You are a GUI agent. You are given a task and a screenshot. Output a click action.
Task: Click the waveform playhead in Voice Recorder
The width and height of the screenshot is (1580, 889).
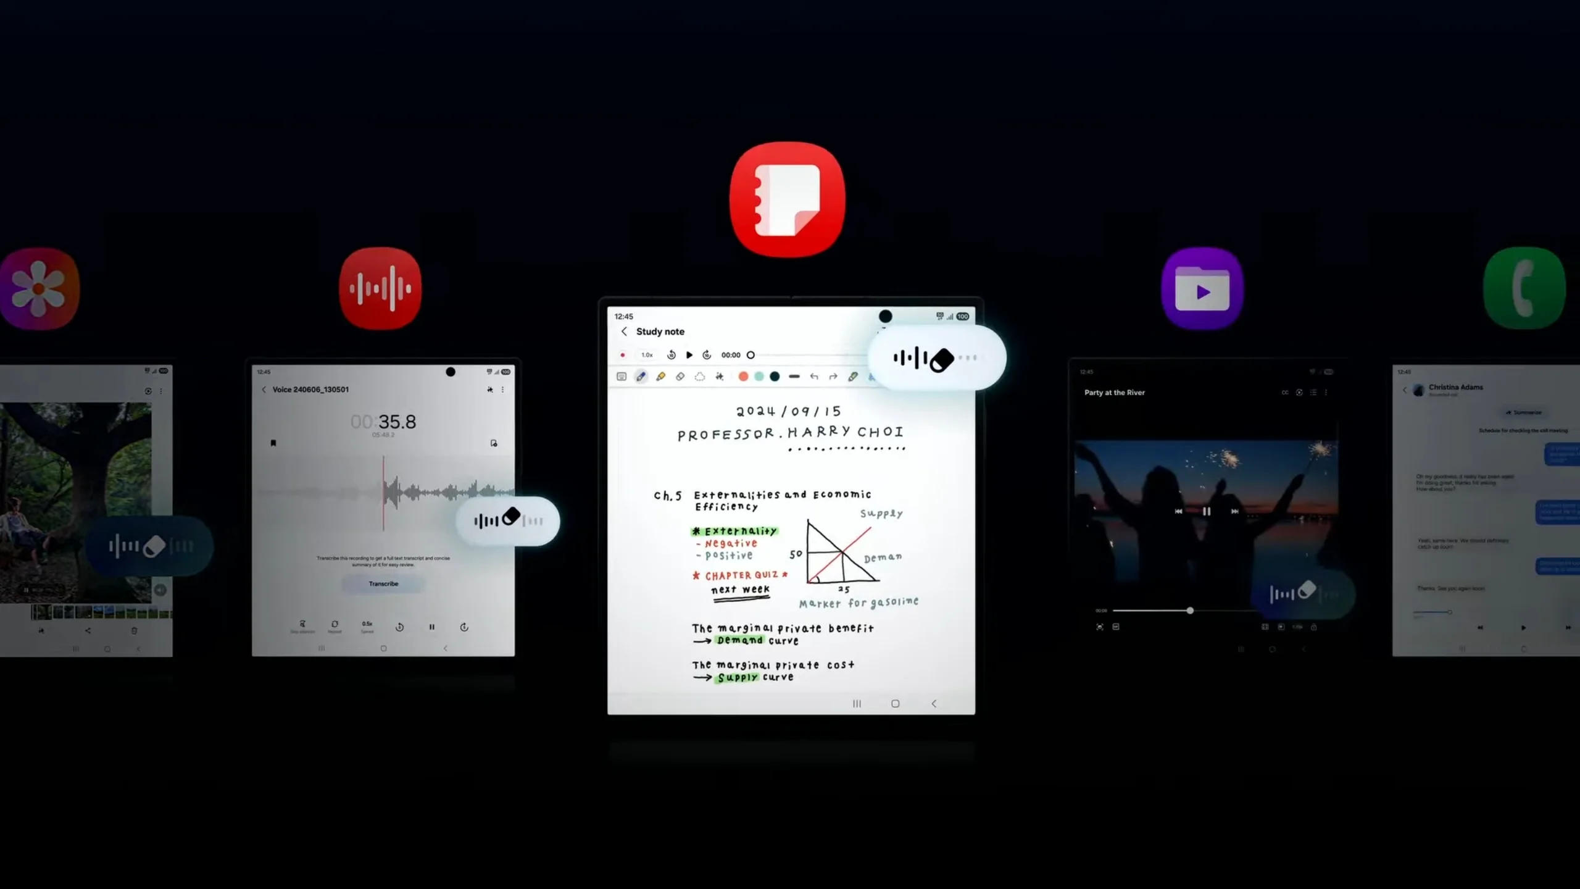click(x=383, y=493)
